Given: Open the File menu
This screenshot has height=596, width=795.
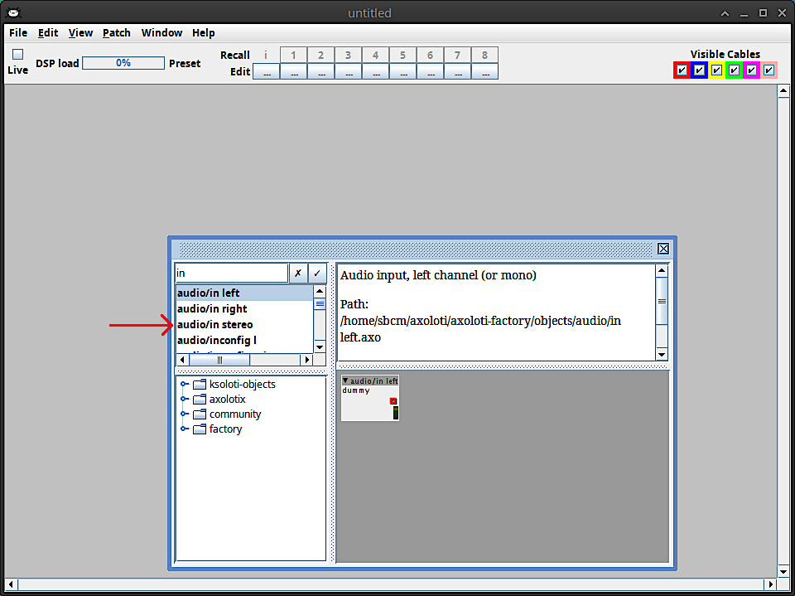Looking at the screenshot, I should point(18,33).
